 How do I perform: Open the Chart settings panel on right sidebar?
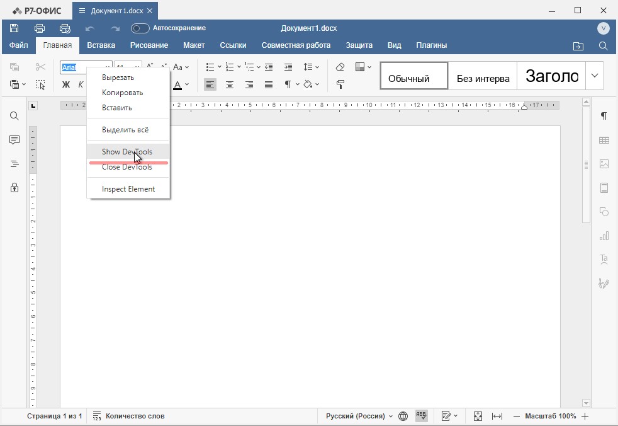(x=604, y=235)
